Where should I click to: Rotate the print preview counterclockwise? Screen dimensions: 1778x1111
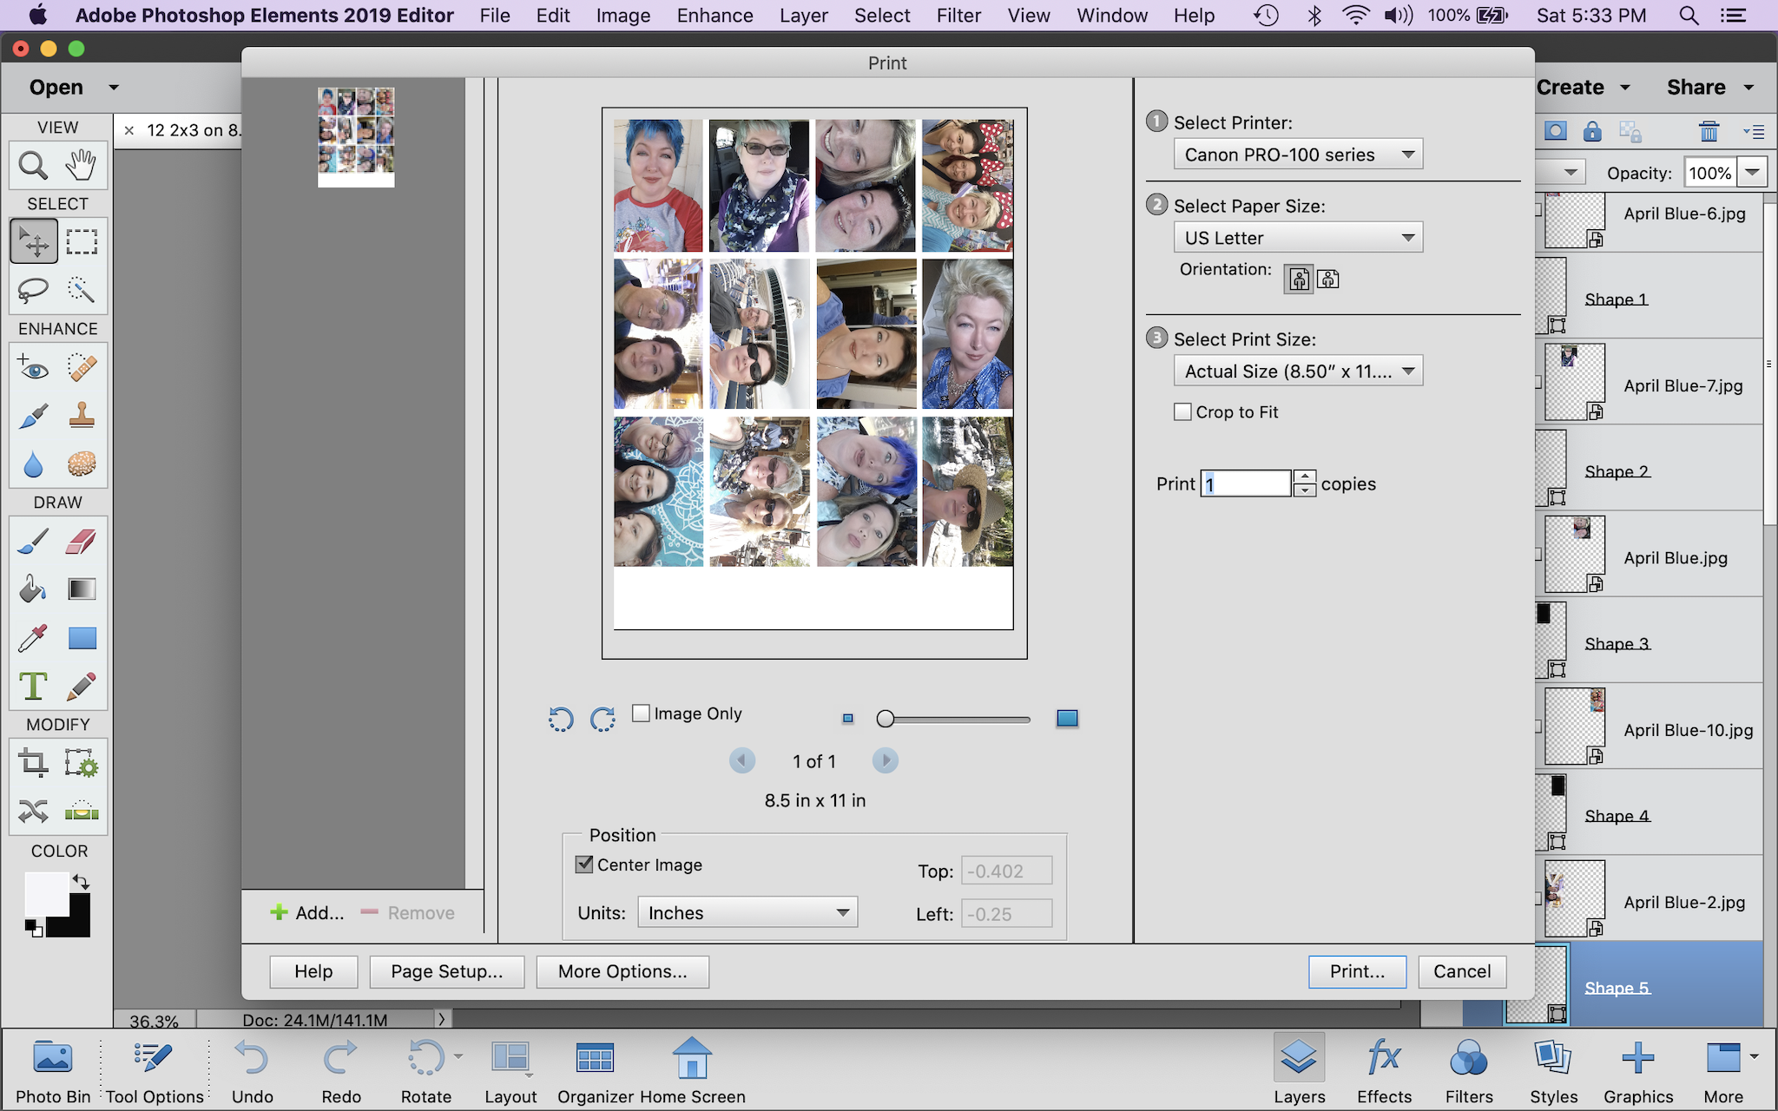tap(561, 719)
